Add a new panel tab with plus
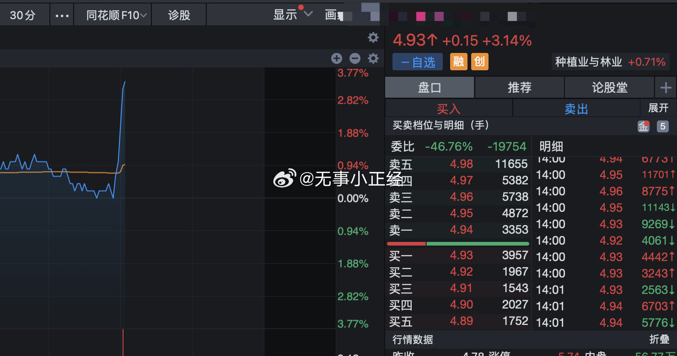Viewport: 677px width, 356px height. (x=666, y=87)
